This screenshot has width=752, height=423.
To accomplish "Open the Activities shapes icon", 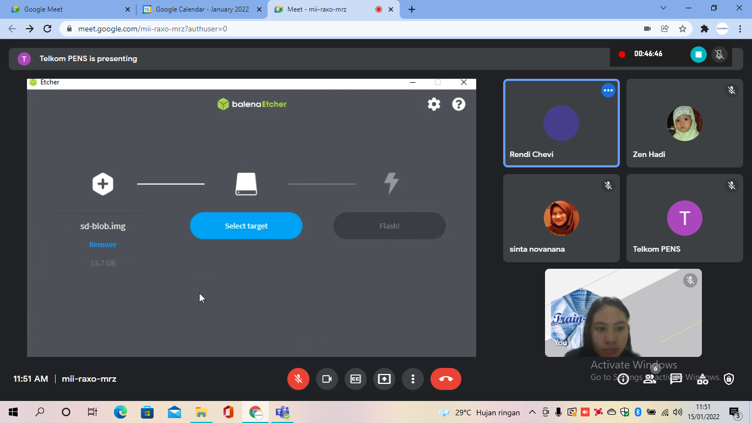I will 702,379.
